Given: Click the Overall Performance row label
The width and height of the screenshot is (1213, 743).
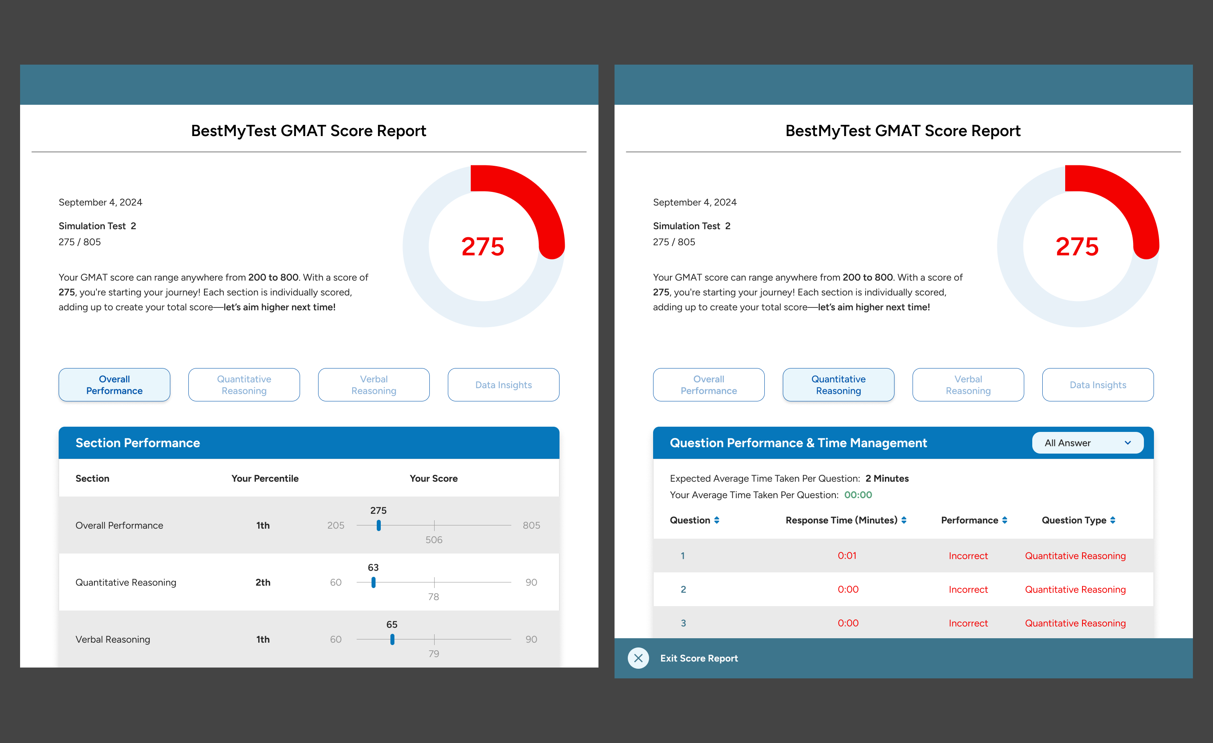Looking at the screenshot, I should 119,525.
